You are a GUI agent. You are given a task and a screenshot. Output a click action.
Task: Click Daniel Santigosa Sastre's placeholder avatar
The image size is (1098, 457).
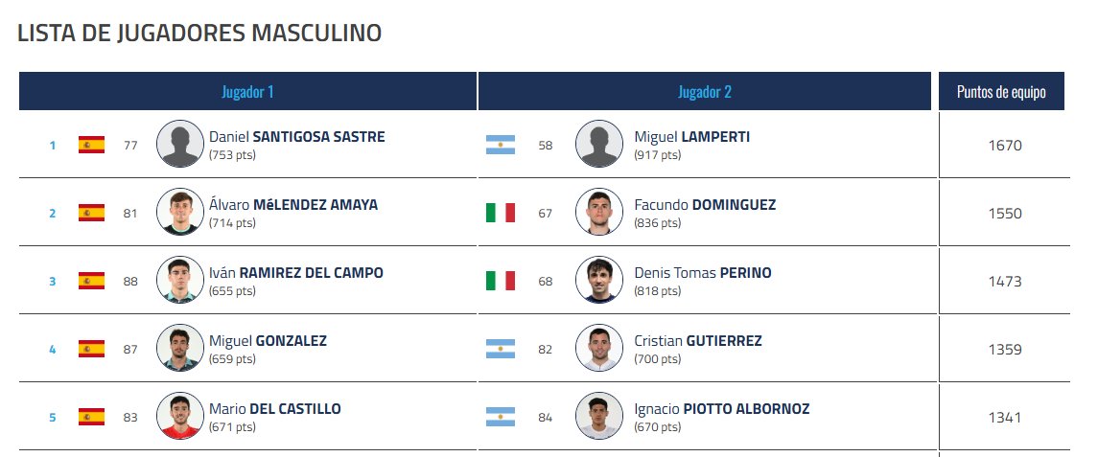click(x=180, y=145)
